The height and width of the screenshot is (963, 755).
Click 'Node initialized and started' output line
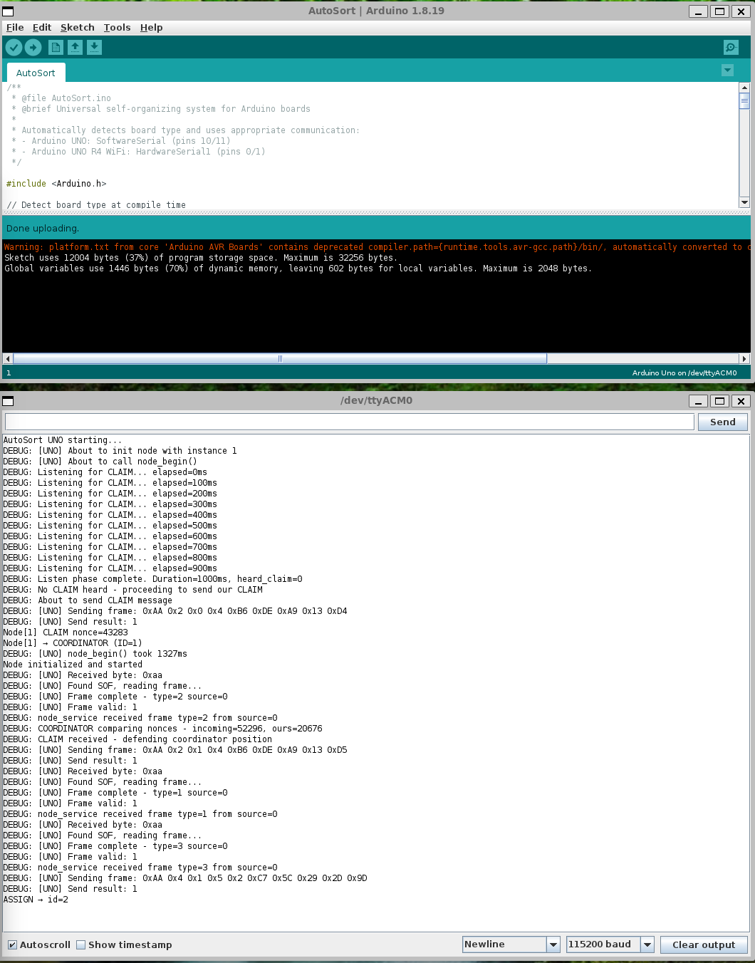[x=73, y=665]
